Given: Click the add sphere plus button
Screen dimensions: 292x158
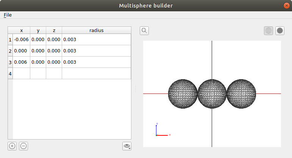Looking at the screenshot, I should [x=12, y=146].
